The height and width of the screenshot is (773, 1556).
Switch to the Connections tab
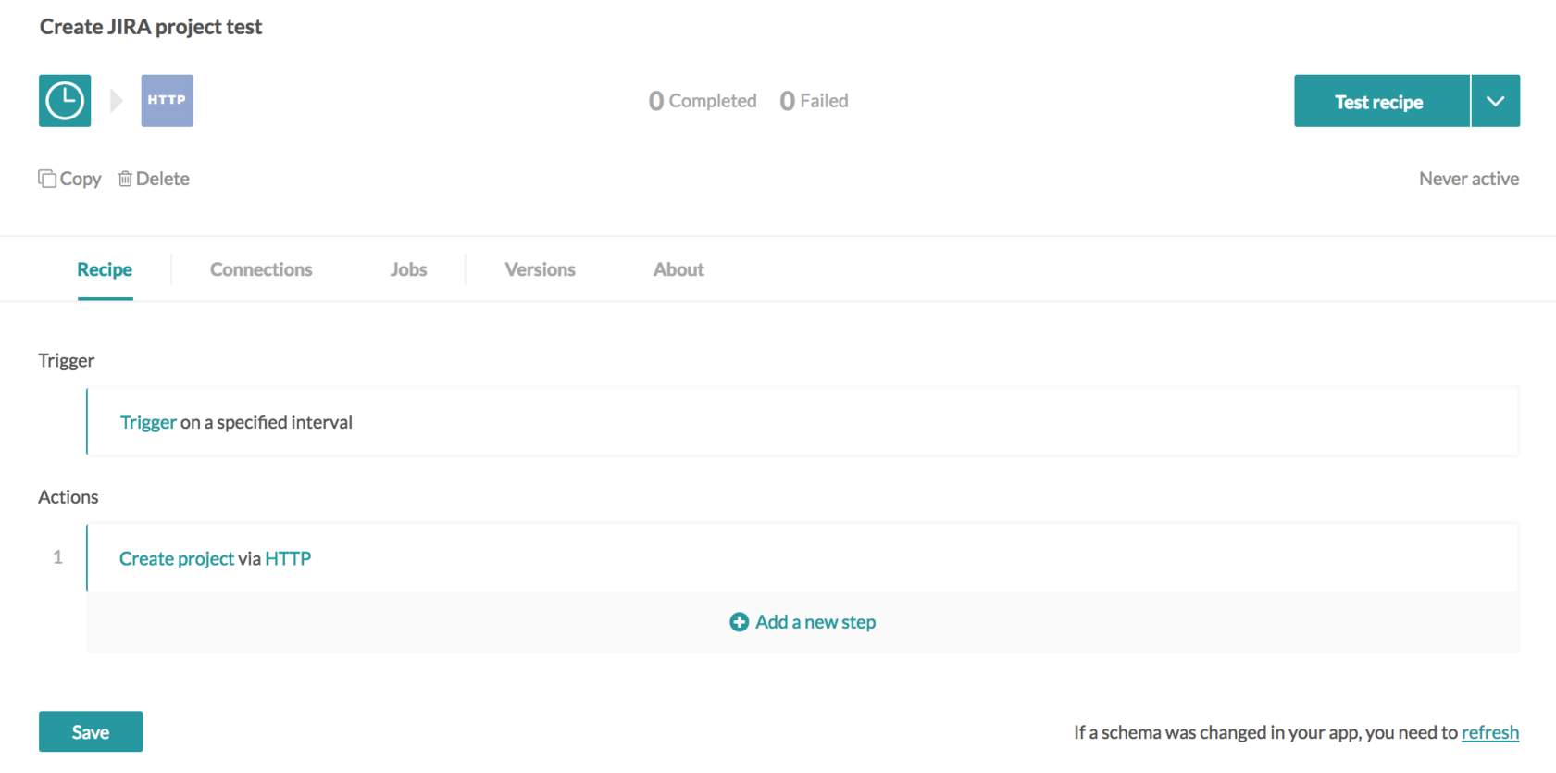[x=261, y=269]
